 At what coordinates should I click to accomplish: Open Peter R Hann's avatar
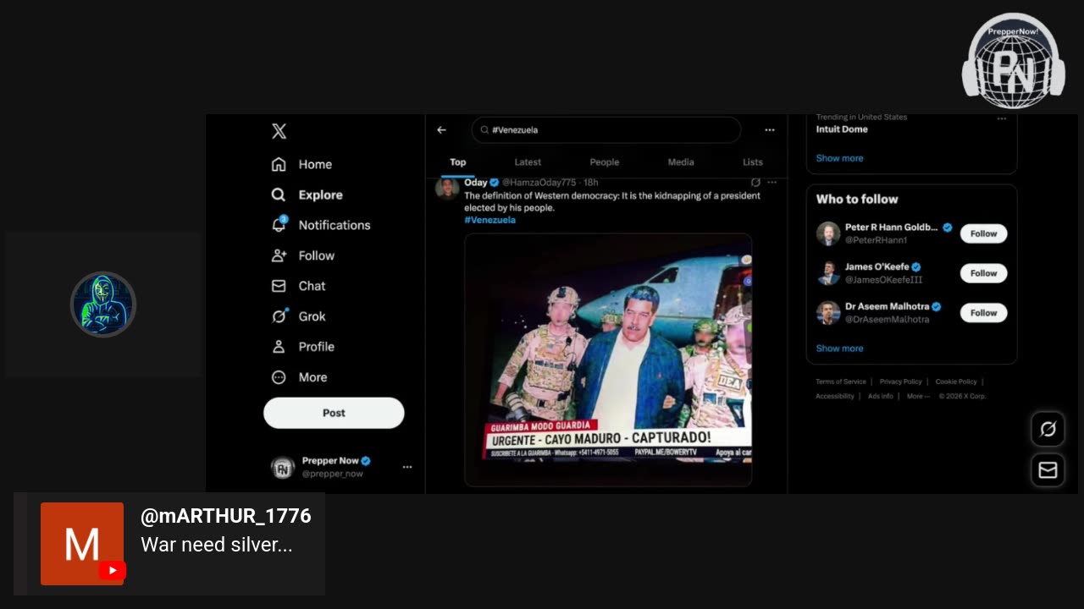828,233
